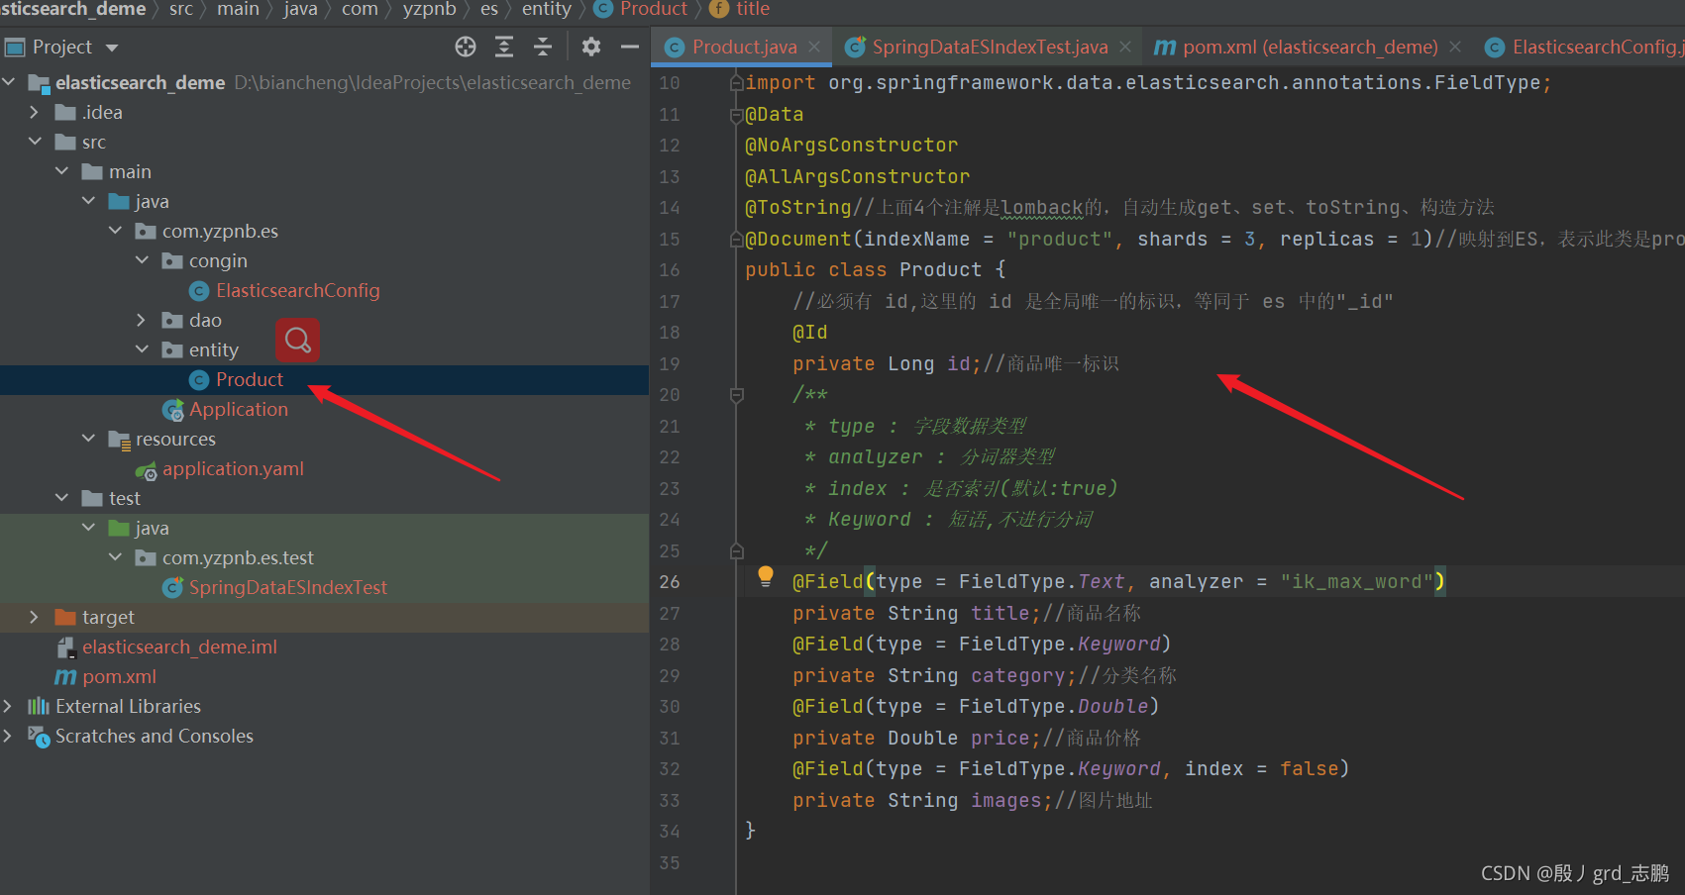Collapse the com.yzpnb.es package
Image resolution: width=1685 pixels, height=895 pixels.
tap(115, 231)
